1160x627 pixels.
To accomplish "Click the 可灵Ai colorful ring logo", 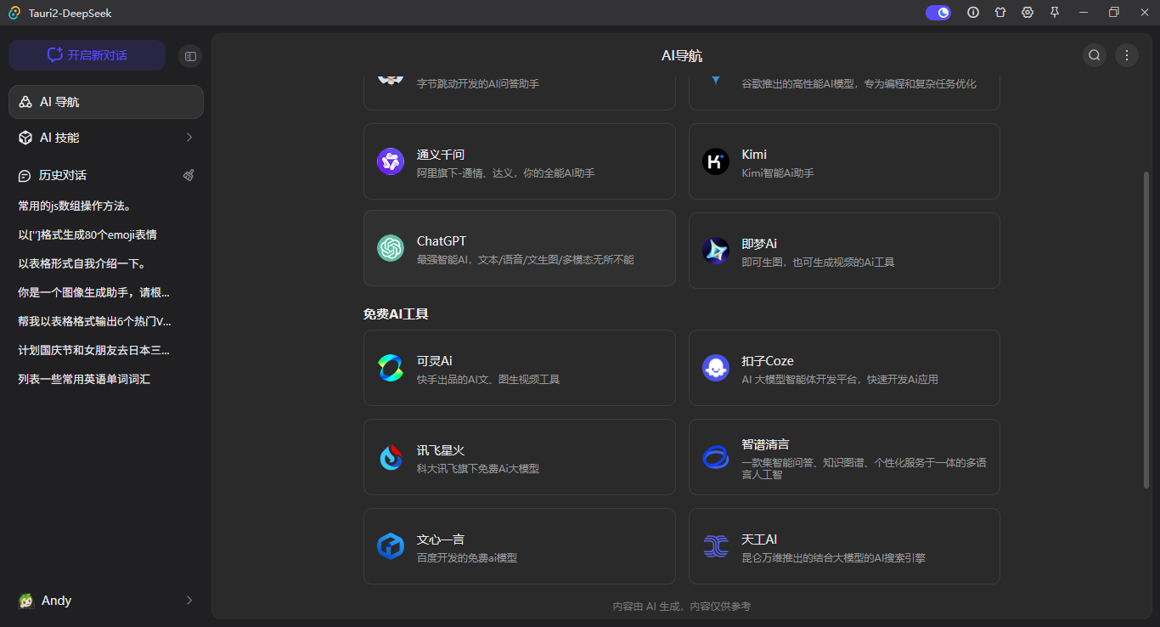I will point(391,368).
